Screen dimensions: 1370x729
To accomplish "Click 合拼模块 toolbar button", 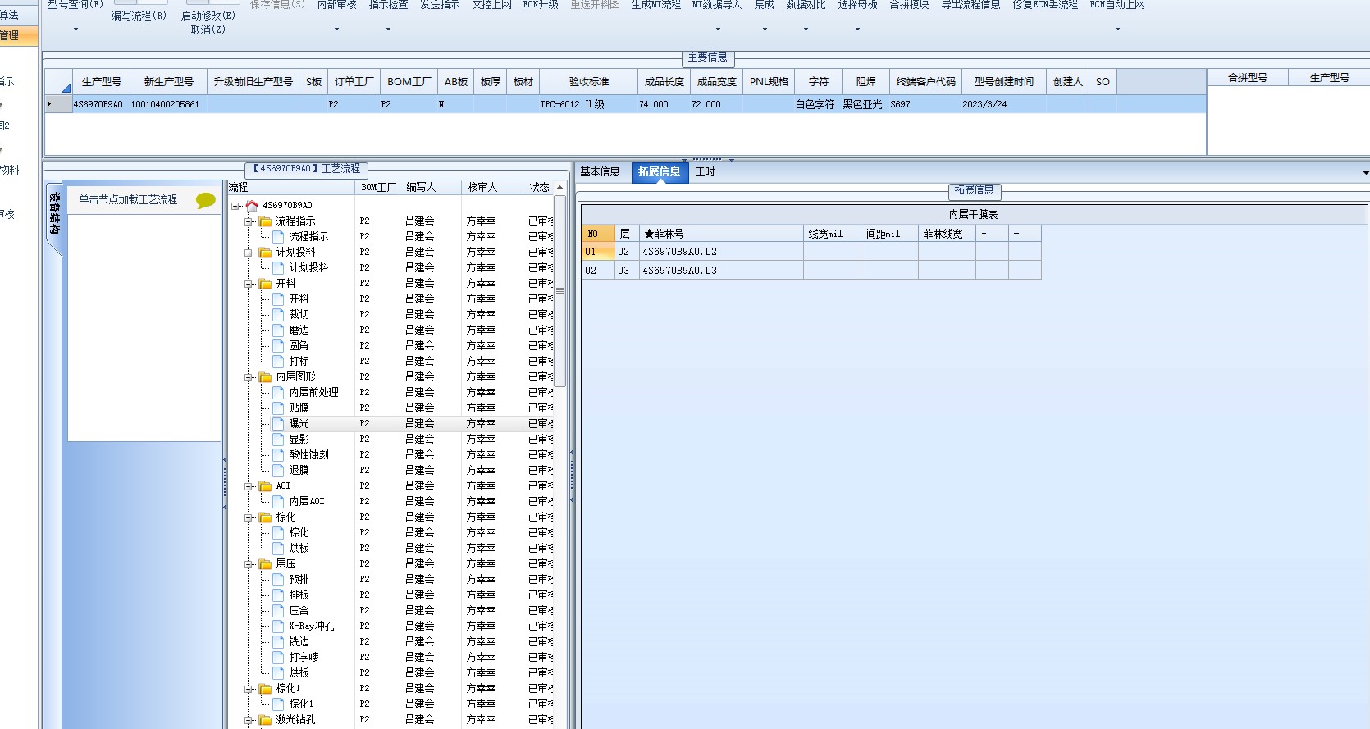I will (x=909, y=5).
